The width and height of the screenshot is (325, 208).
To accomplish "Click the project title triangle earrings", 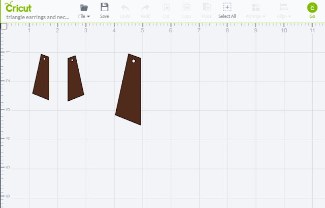I will point(38,17).
